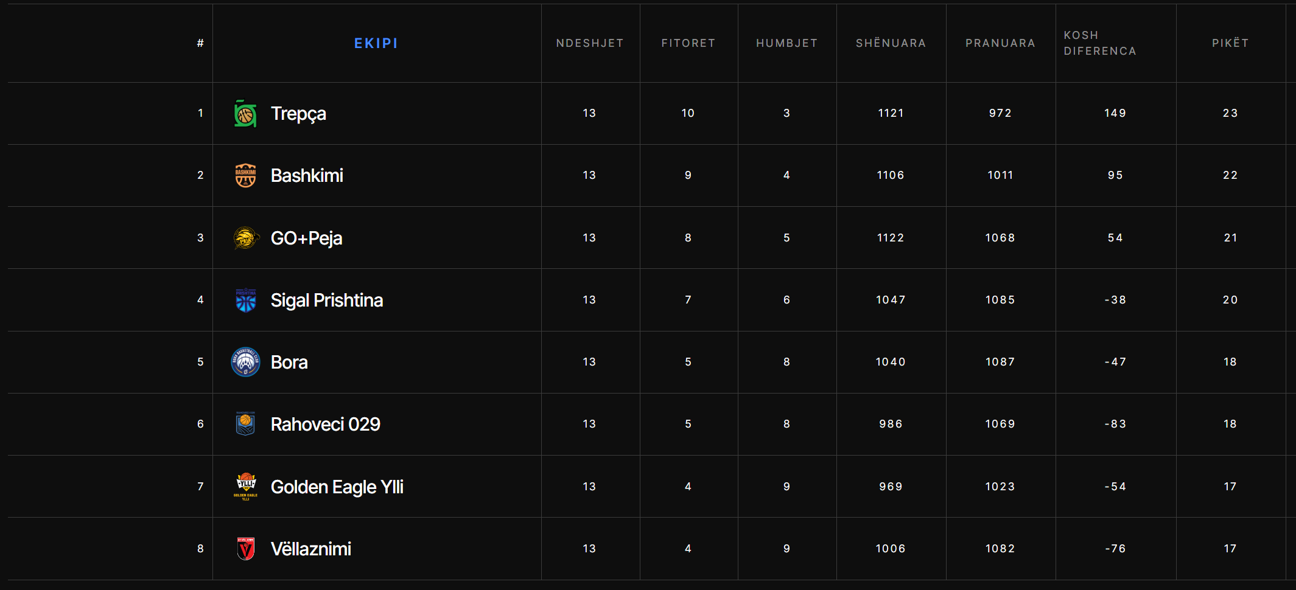
Task: Click the GO+Peja team logo
Action: pyautogui.click(x=245, y=238)
